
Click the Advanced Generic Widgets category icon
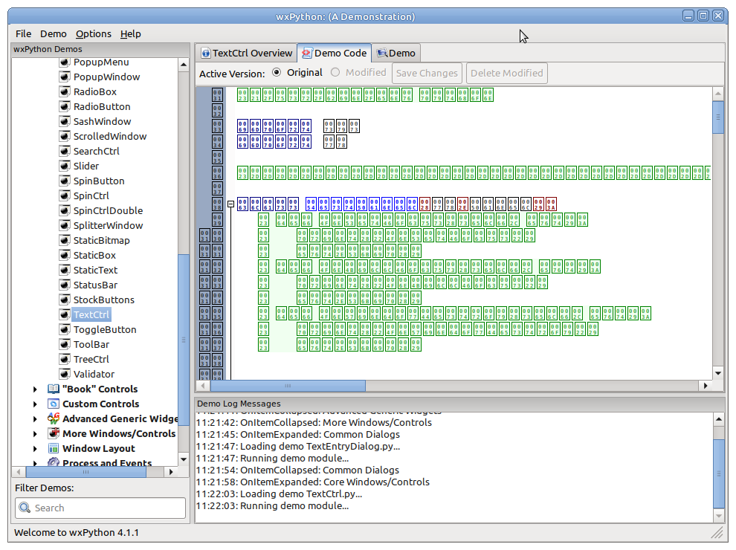coord(54,418)
